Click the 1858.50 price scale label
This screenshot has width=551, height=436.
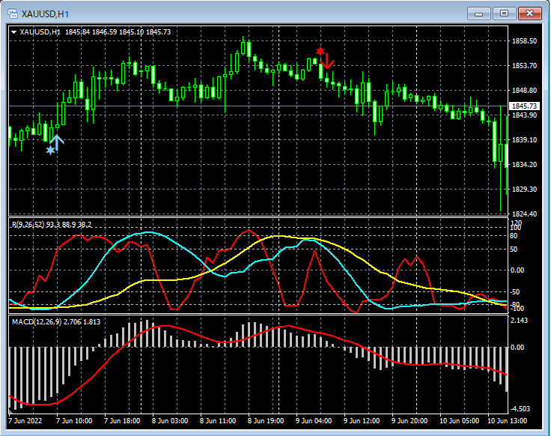pos(523,41)
